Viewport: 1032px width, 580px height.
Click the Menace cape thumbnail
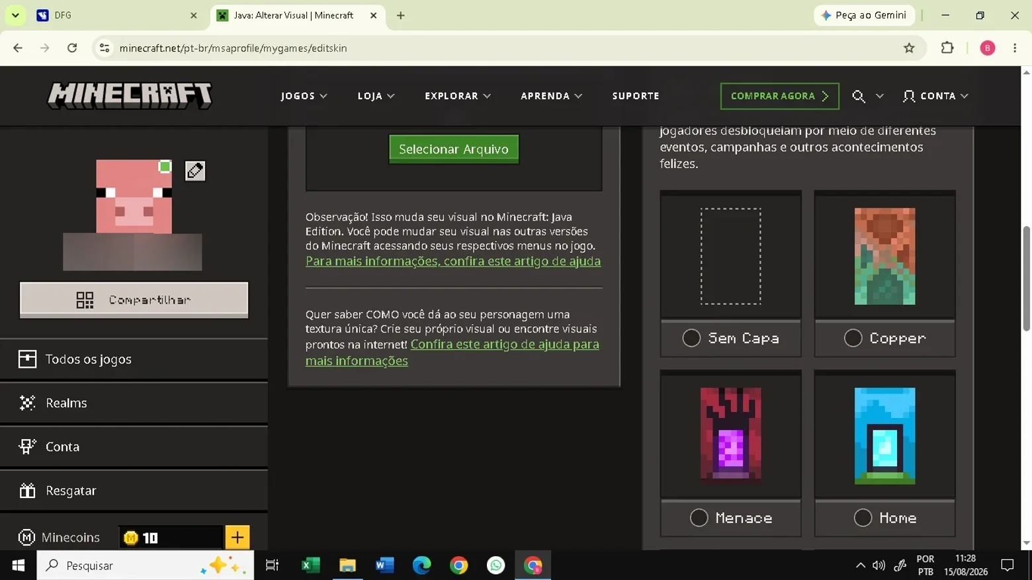click(730, 435)
